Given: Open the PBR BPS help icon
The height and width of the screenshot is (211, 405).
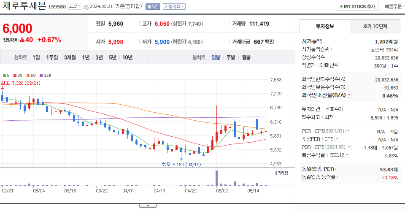Looking at the screenshot, I should point(349,147).
